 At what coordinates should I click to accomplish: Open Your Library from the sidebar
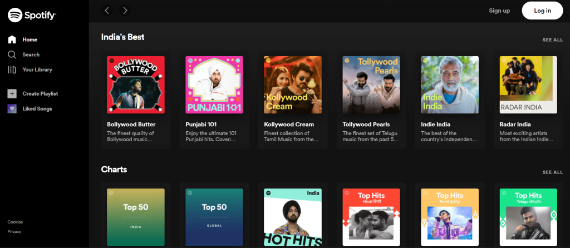point(37,70)
